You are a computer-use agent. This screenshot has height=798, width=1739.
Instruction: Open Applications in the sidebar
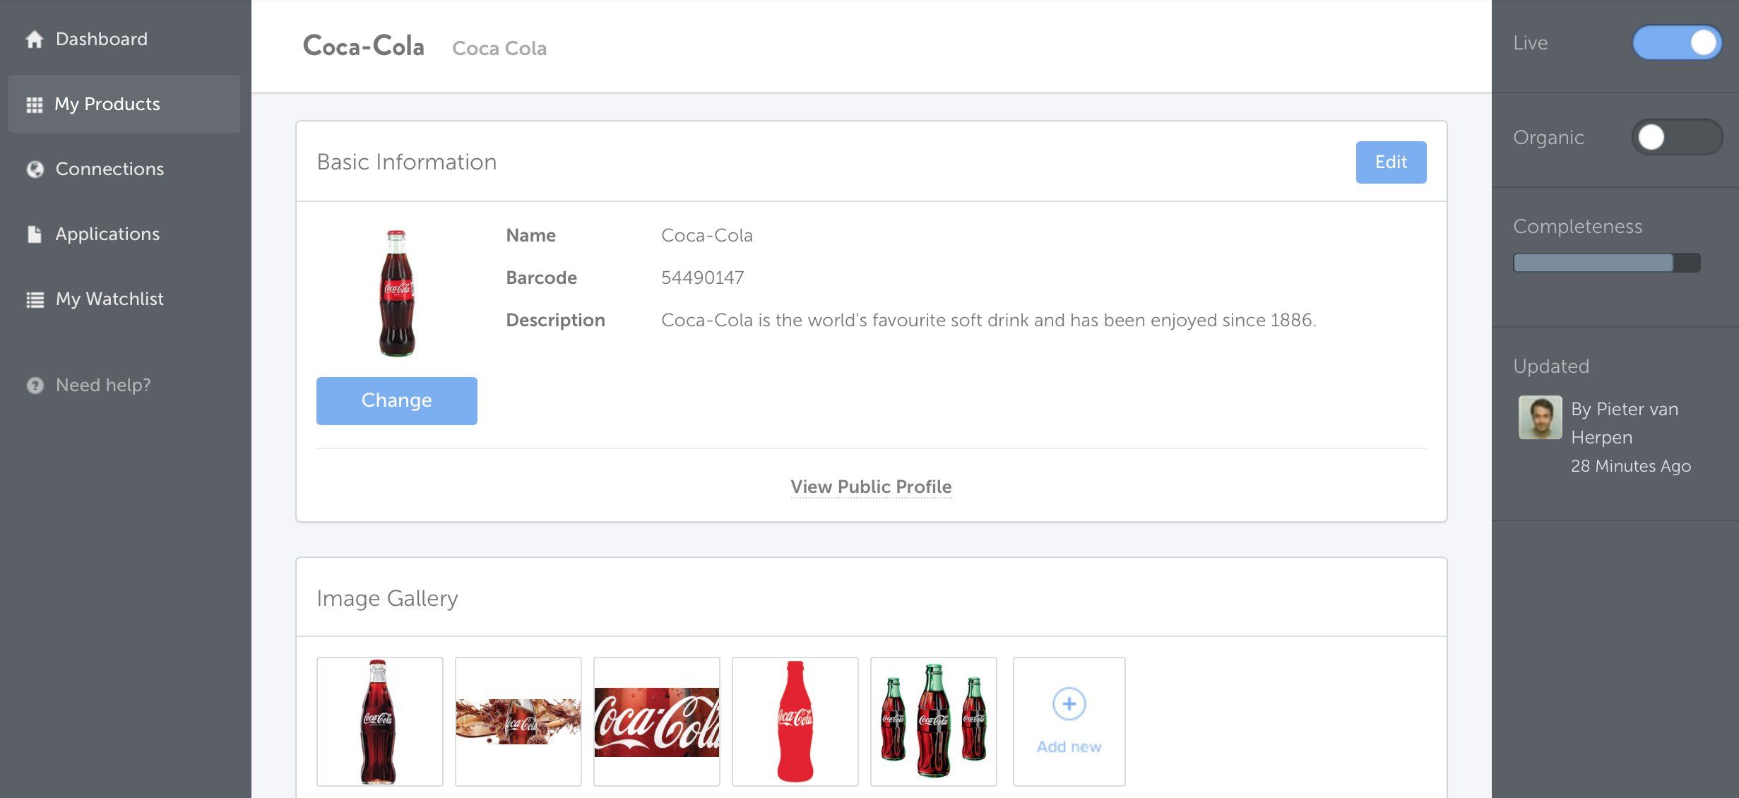pos(124,234)
